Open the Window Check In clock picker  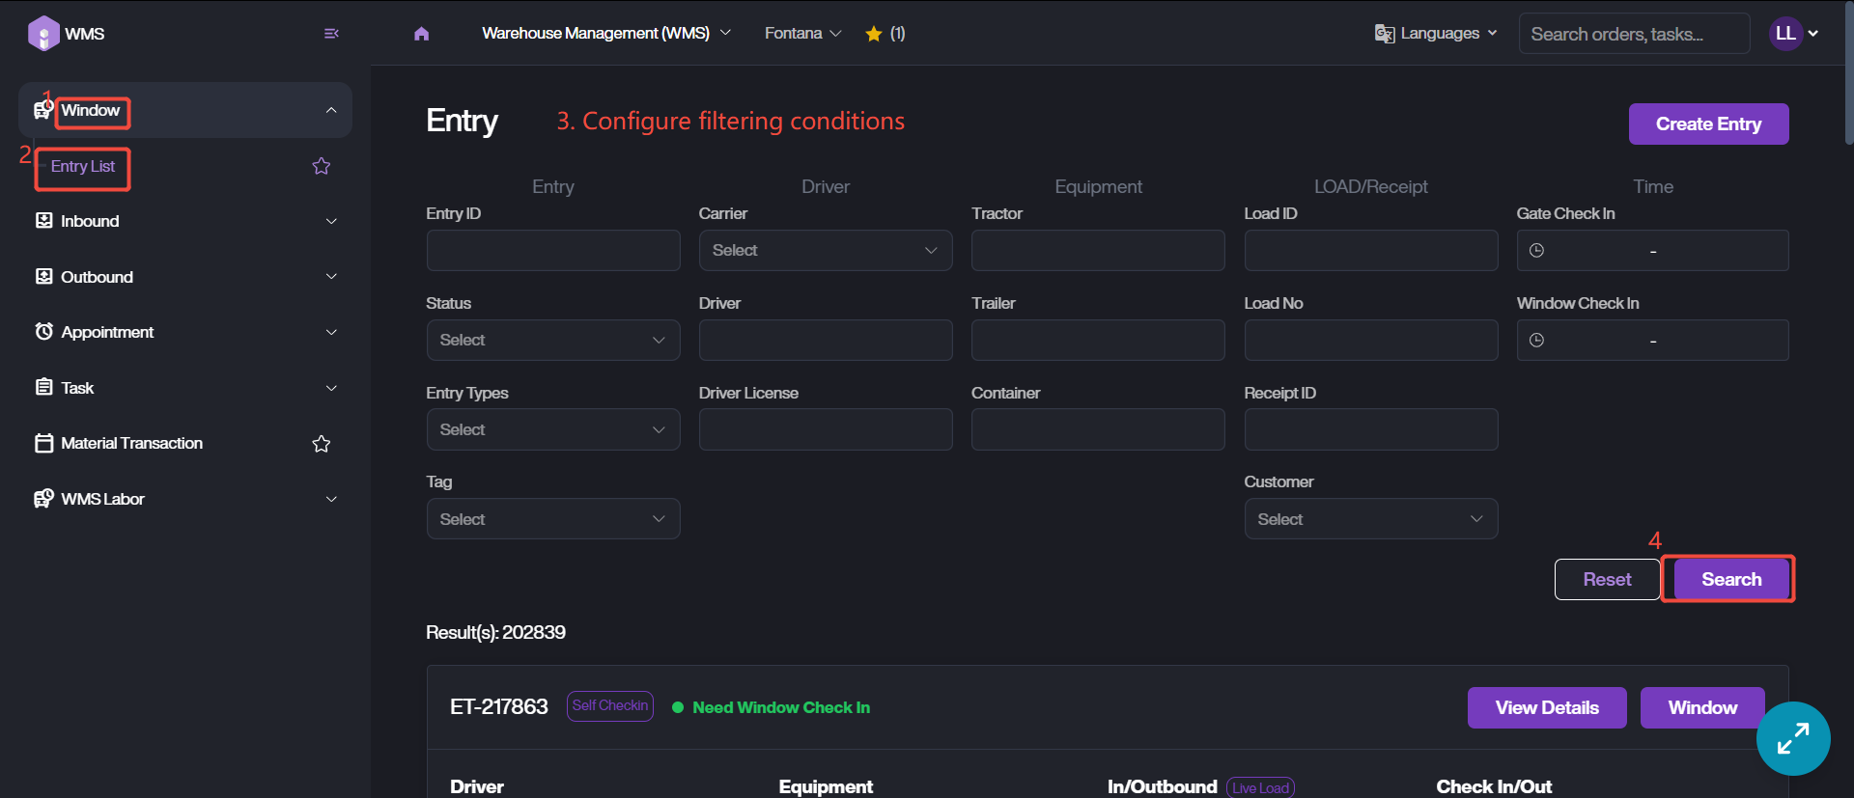point(1537,341)
